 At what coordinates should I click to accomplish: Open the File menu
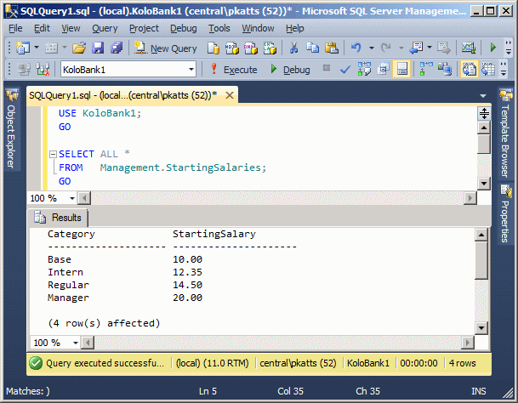[x=15, y=28]
